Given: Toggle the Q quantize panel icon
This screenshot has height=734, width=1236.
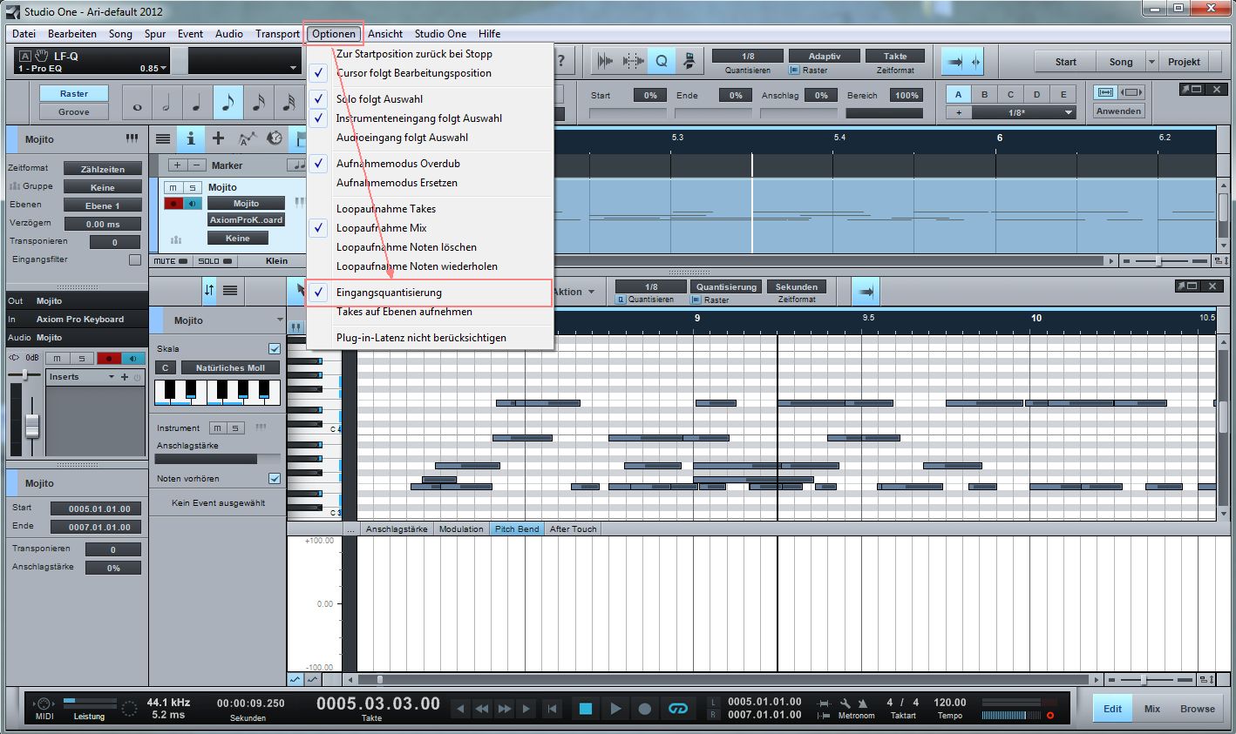Looking at the screenshot, I should [662, 61].
